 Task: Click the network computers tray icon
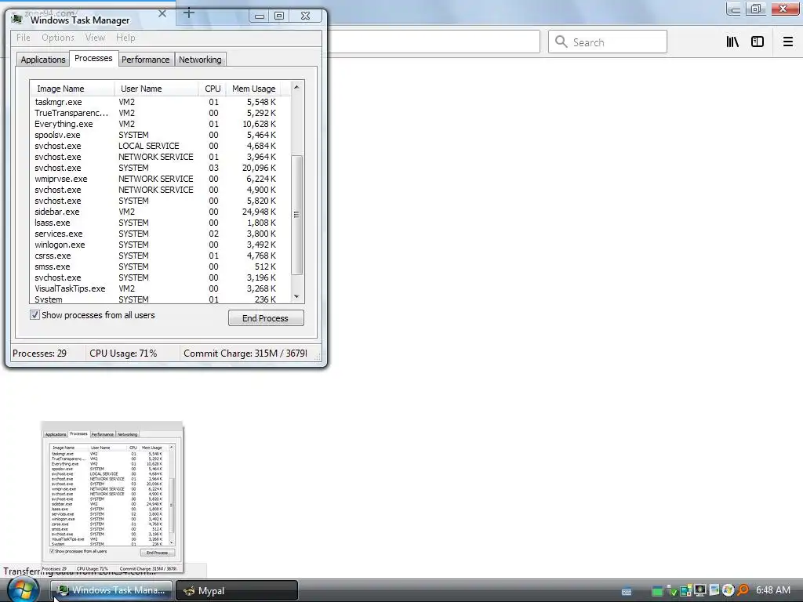685,590
